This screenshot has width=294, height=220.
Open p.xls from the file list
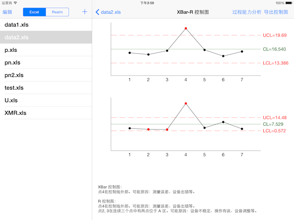coord(46,50)
